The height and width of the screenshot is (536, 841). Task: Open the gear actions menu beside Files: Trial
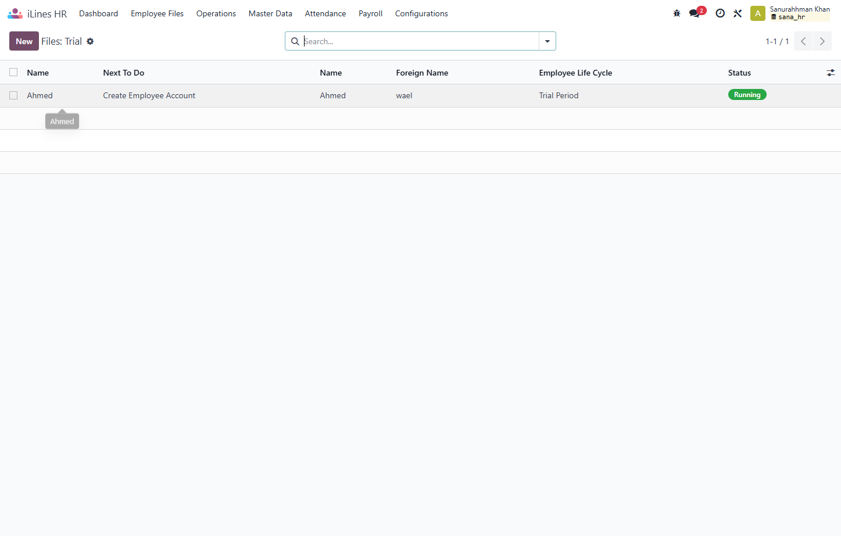click(90, 41)
